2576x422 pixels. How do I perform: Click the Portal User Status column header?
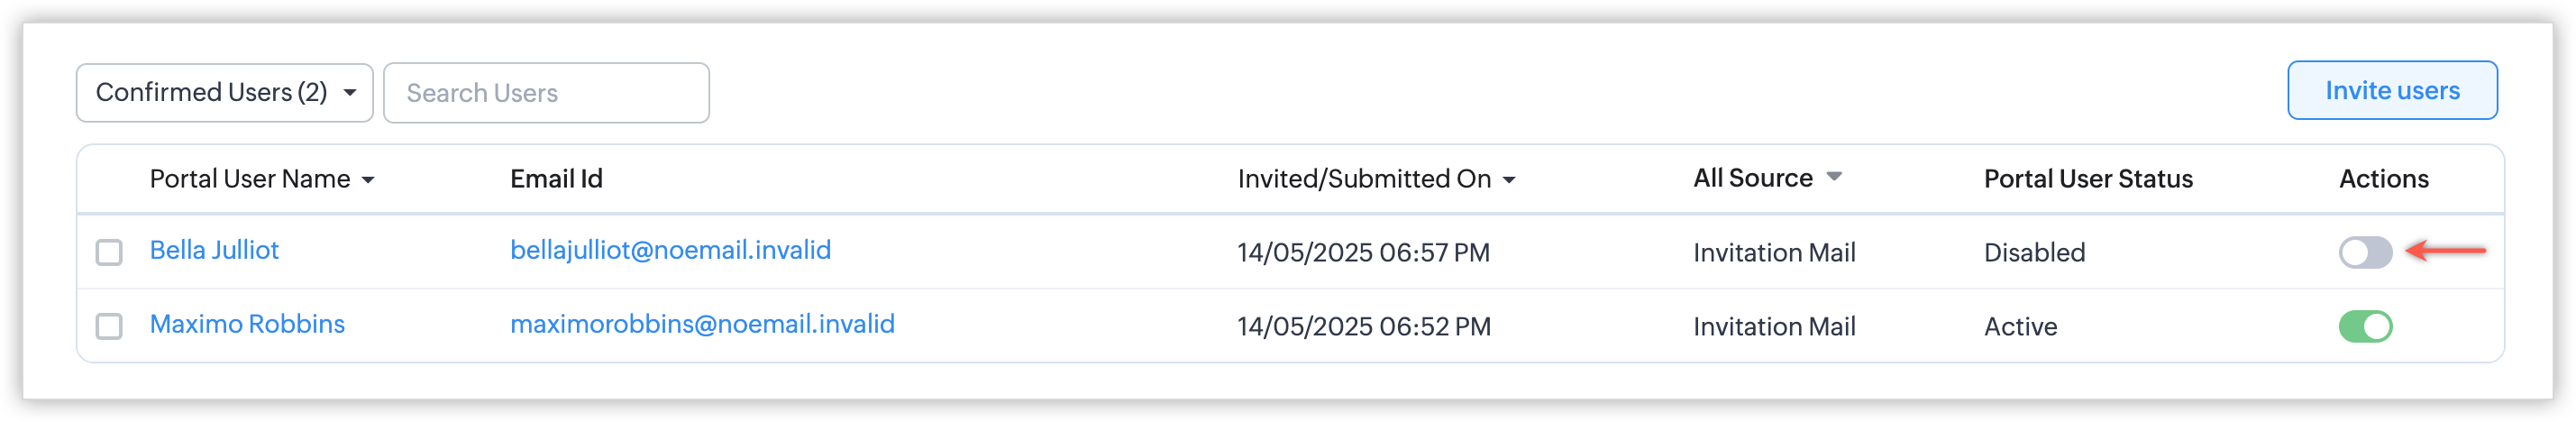pos(2087,179)
